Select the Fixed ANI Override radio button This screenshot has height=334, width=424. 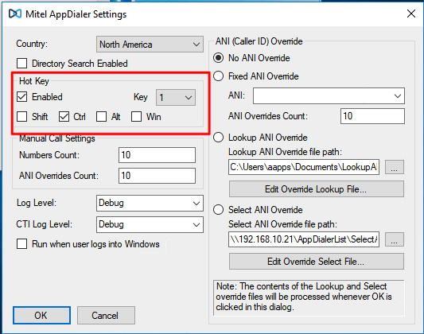pyautogui.click(x=219, y=76)
